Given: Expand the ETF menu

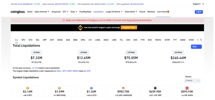Looking at the screenshot, I should pos(65,12).
